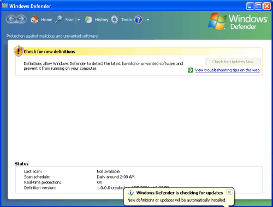Click the 'Real-time protection:' label
The image size is (273, 207).
(x=43, y=182)
